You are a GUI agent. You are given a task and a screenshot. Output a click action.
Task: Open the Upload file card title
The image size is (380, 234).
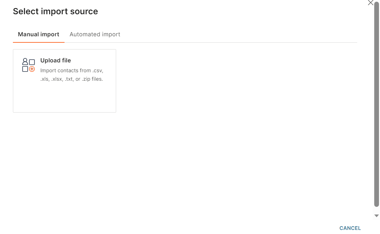55,60
